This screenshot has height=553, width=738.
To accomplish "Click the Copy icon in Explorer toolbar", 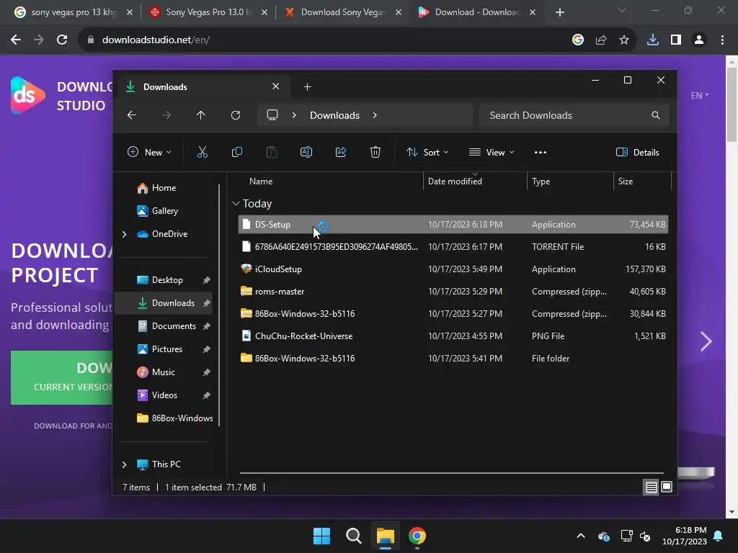I will tap(236, 152).
